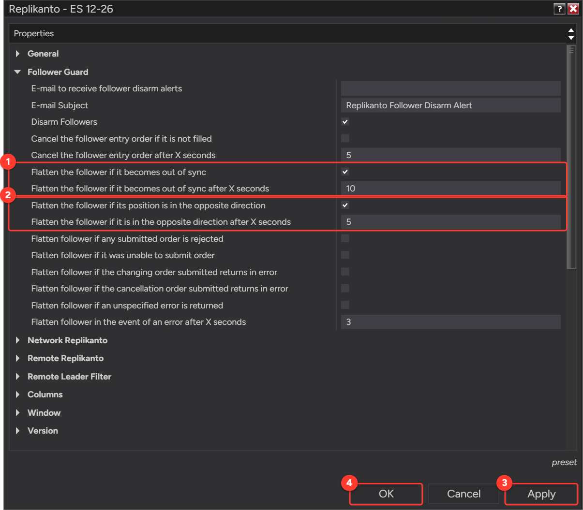Click the out of sync after X seconds field
Viewport: 583px width, 510px height.
pos(451,189)
